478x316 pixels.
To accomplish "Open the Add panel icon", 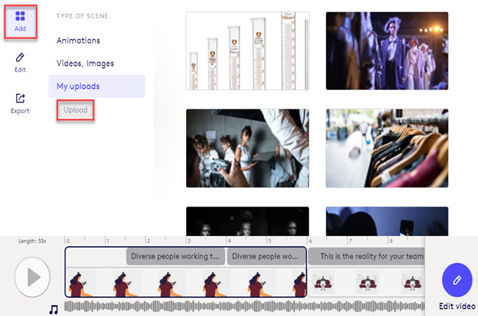I will [x=20, y=16].
